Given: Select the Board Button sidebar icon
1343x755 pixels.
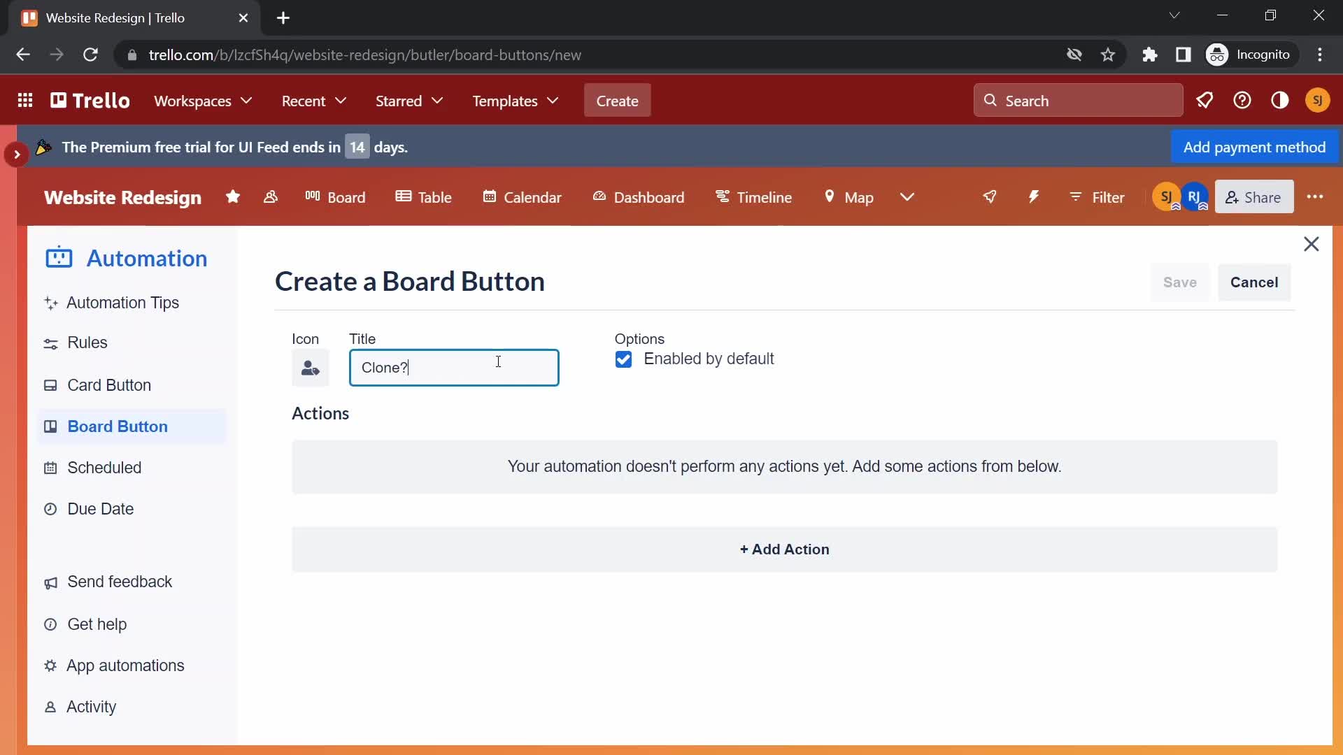Looking at the screenshot, I should coord(50,426).
